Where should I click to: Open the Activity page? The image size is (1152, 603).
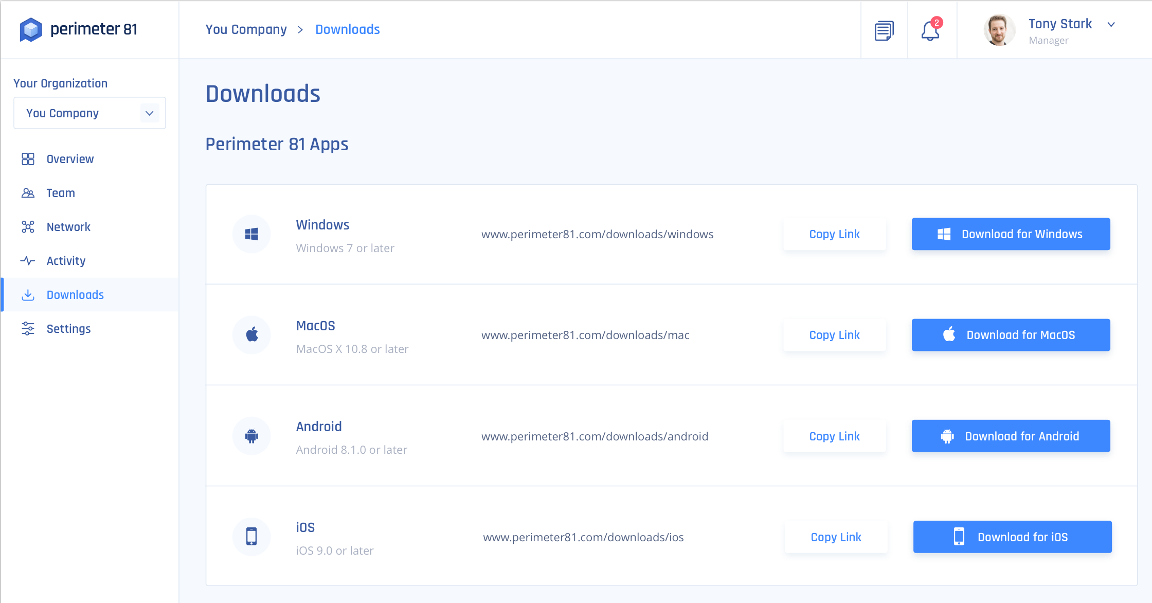pyautogui.click(x=66, y=261)
